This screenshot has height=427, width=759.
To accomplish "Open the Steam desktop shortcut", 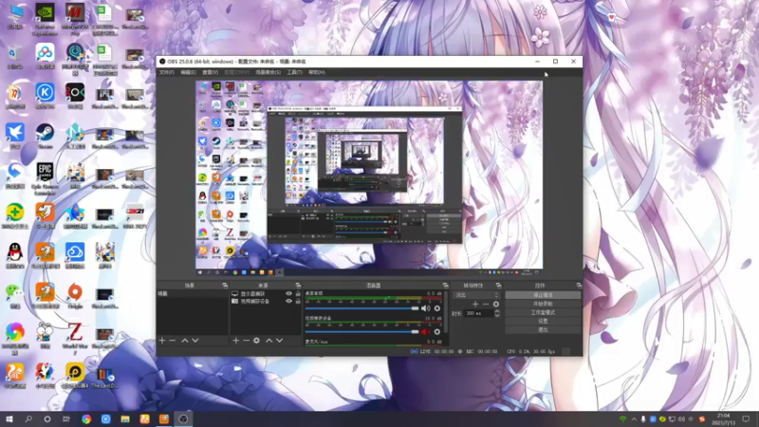I will 45,136.
